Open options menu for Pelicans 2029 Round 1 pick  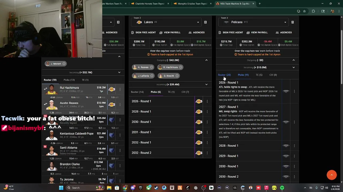(x=294, y=156)
